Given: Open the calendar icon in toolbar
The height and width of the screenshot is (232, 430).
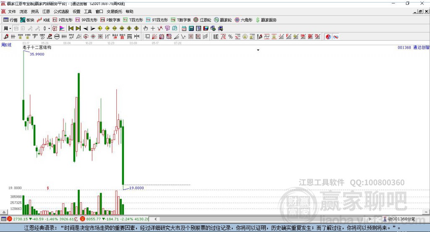Looking at the screenshot, I should coord(184,28).
